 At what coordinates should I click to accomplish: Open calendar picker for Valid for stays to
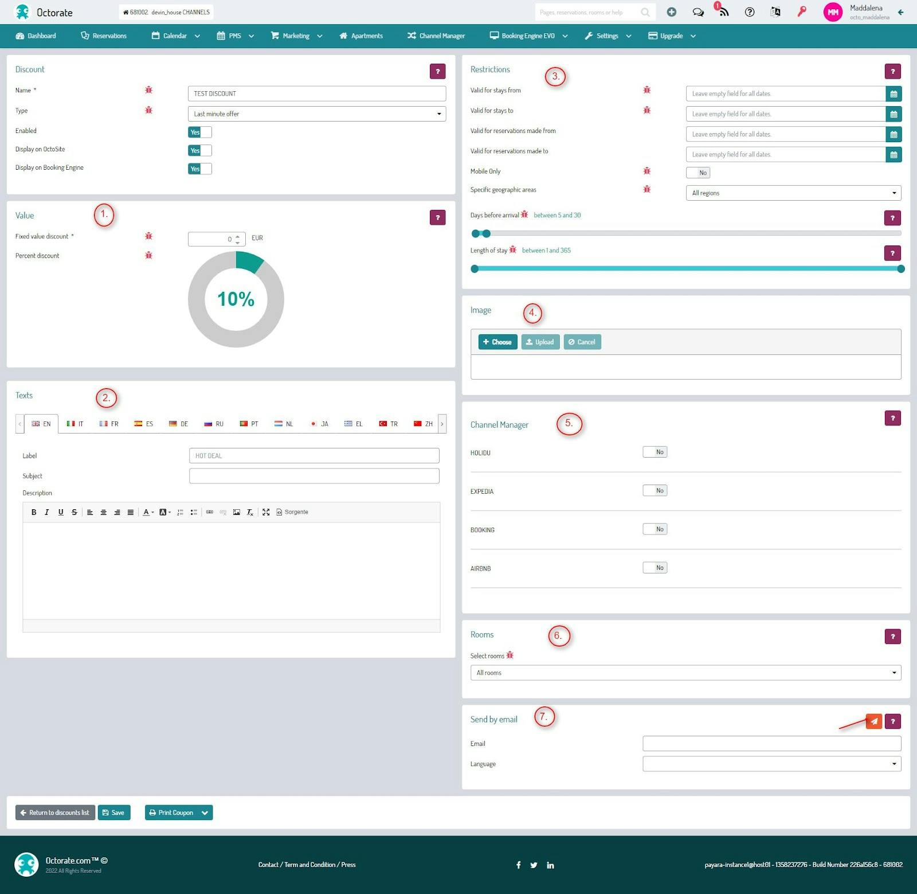pos(894,114)
